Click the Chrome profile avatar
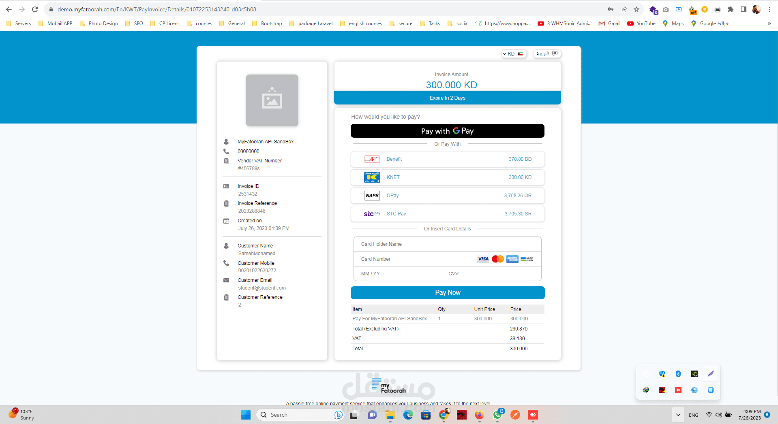The height and width of the screenshot is (424, 778). coord(757,9)
